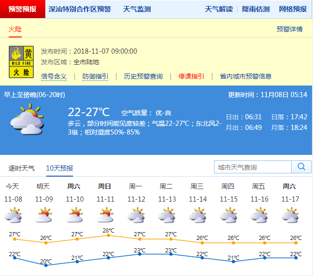Click the 城市天气查询 search field

pyautogui.click(x=253, y=167)
